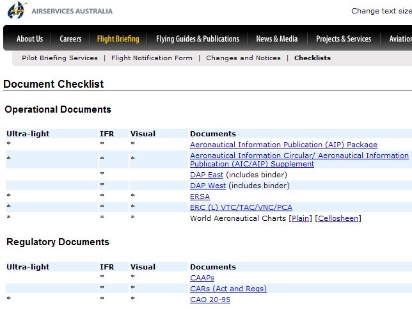Click the Operational Documents heading
The image size is (412, 313).
point(58,109)
